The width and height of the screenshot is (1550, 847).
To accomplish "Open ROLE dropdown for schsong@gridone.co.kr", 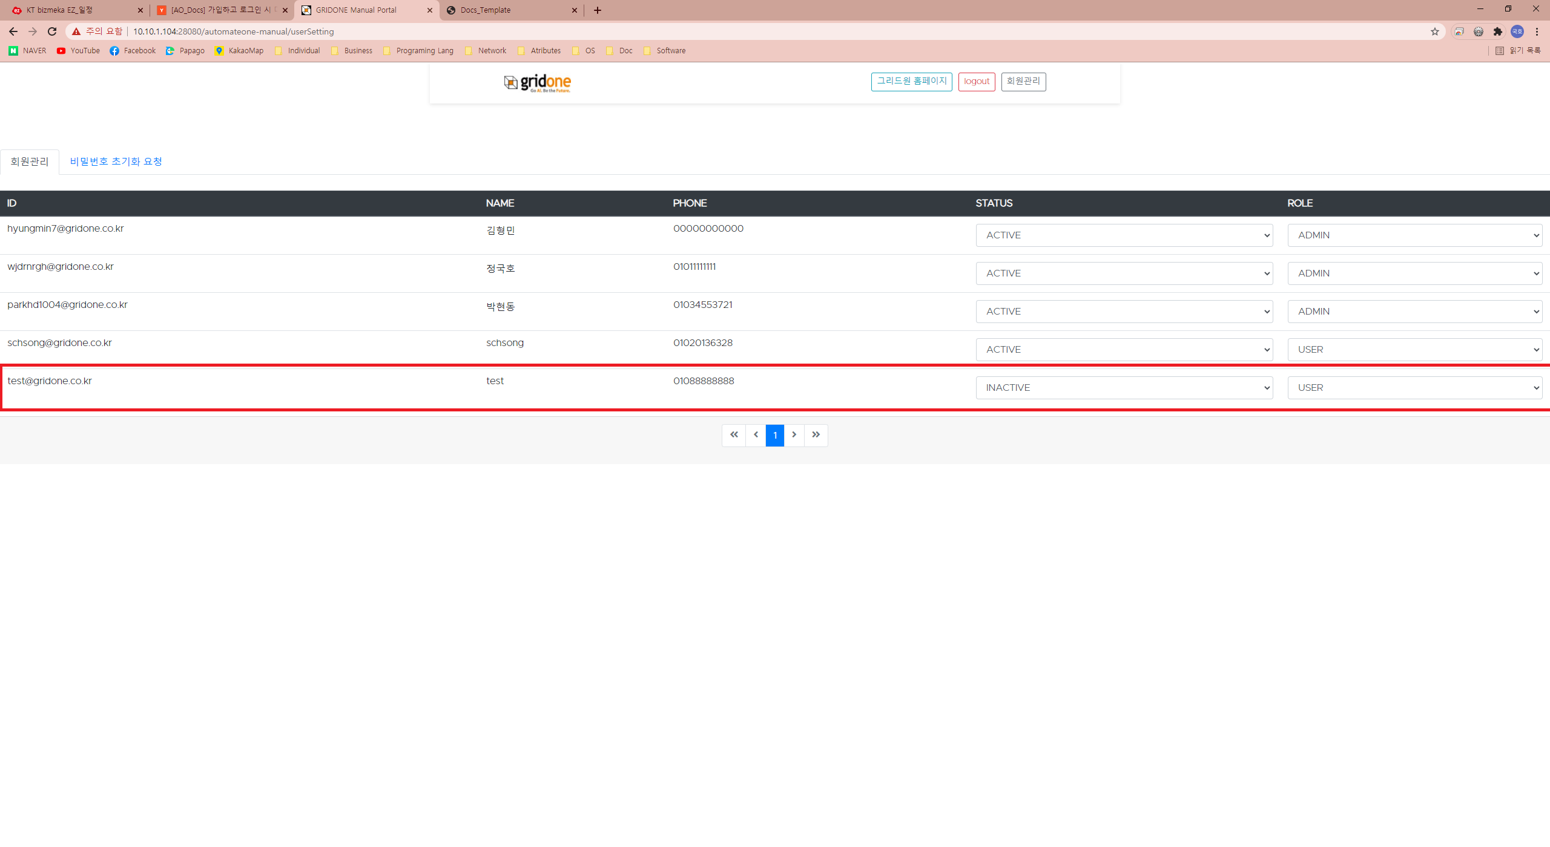I will pyautogui.click(x=1414, y=350).
